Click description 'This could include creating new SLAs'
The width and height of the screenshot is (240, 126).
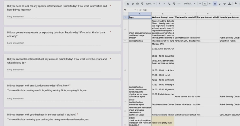click(47, 91)
